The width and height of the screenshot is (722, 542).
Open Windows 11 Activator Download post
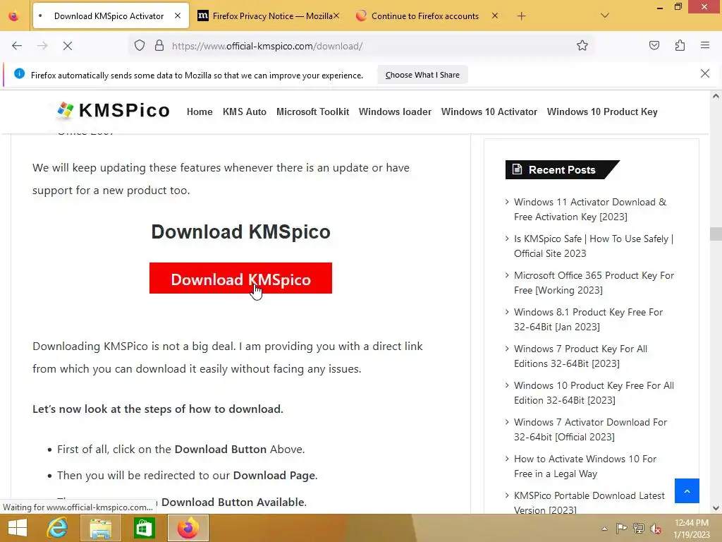[x=590, y=209]
